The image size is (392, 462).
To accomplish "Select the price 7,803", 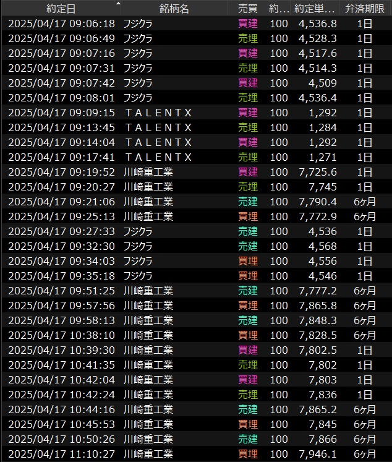I will [323, 380].
